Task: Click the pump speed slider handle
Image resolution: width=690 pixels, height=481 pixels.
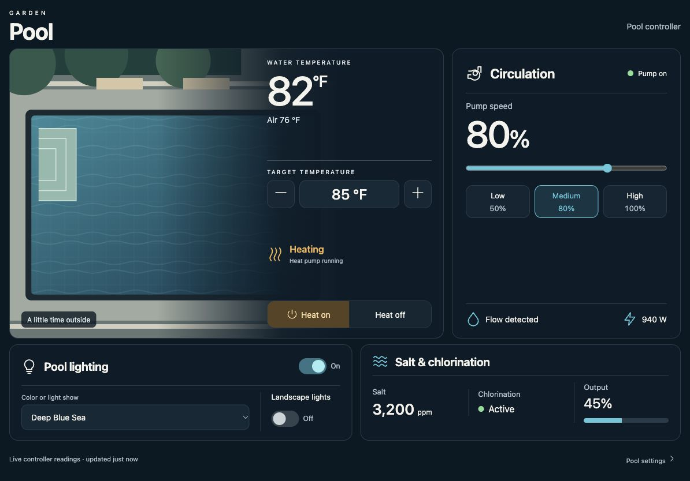Action: 607,168
